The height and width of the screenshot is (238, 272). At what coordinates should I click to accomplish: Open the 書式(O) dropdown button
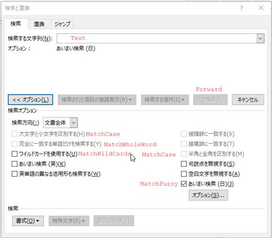point(28,221)
